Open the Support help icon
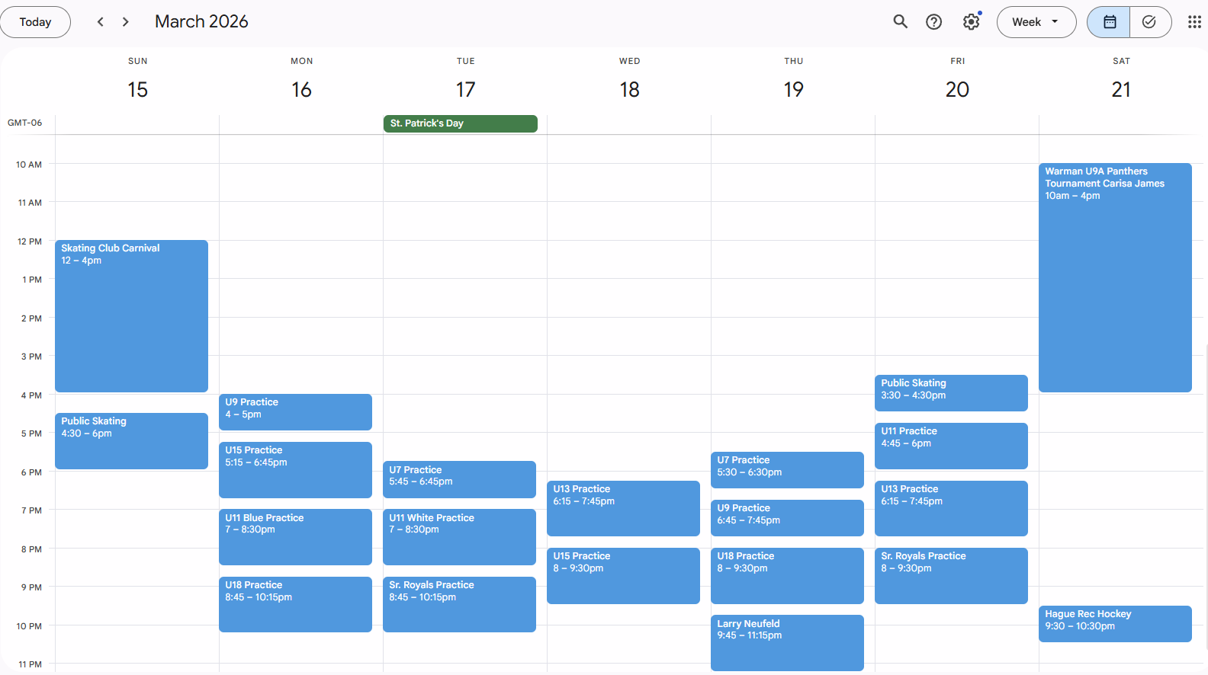This screenshot has width=1208, height=675. (933, 22)
